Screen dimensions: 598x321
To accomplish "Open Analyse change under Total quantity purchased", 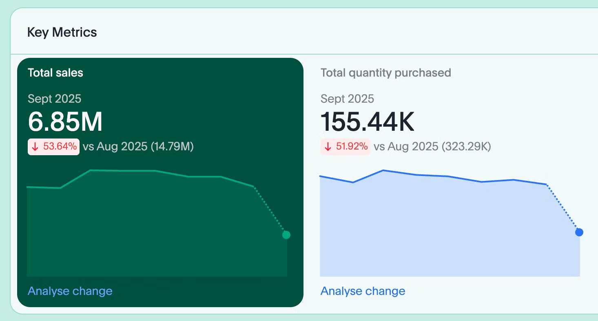I will point(363,291).
